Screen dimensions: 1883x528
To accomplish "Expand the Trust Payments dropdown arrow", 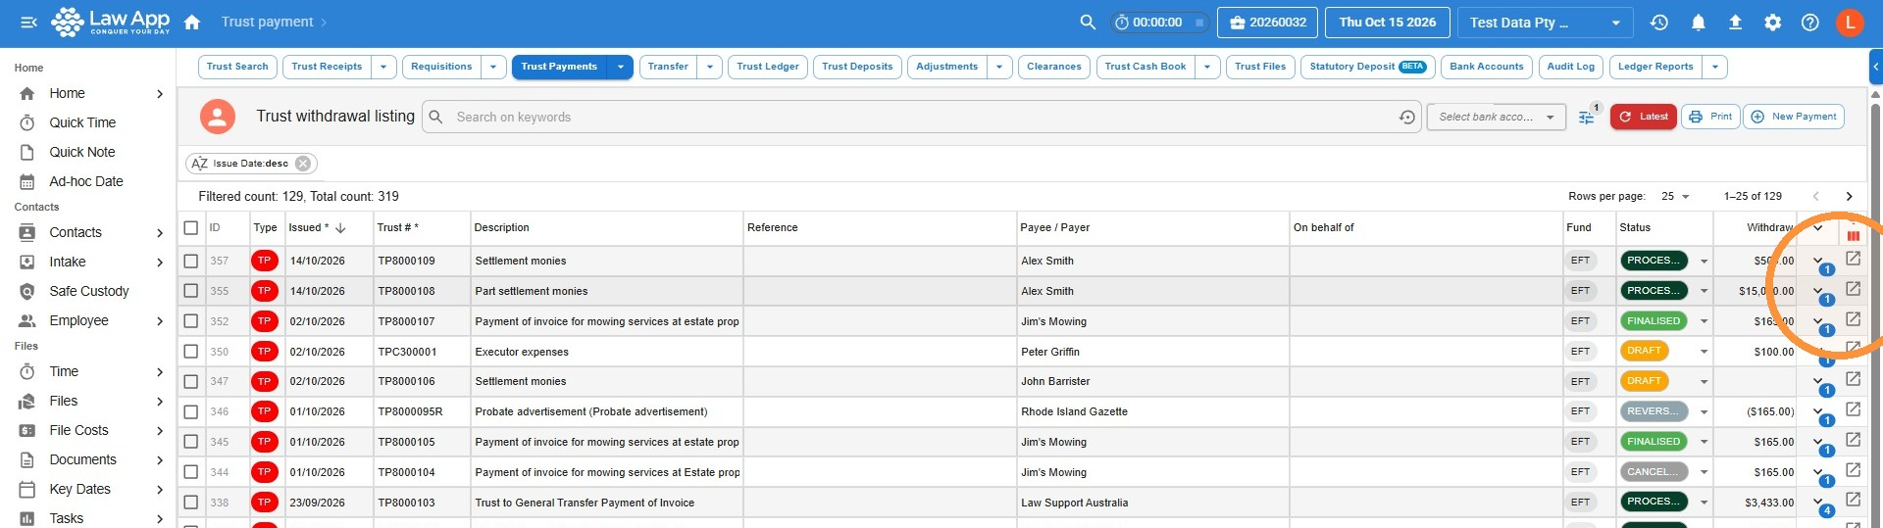I will pyautogui.click(x=620, y=67).
